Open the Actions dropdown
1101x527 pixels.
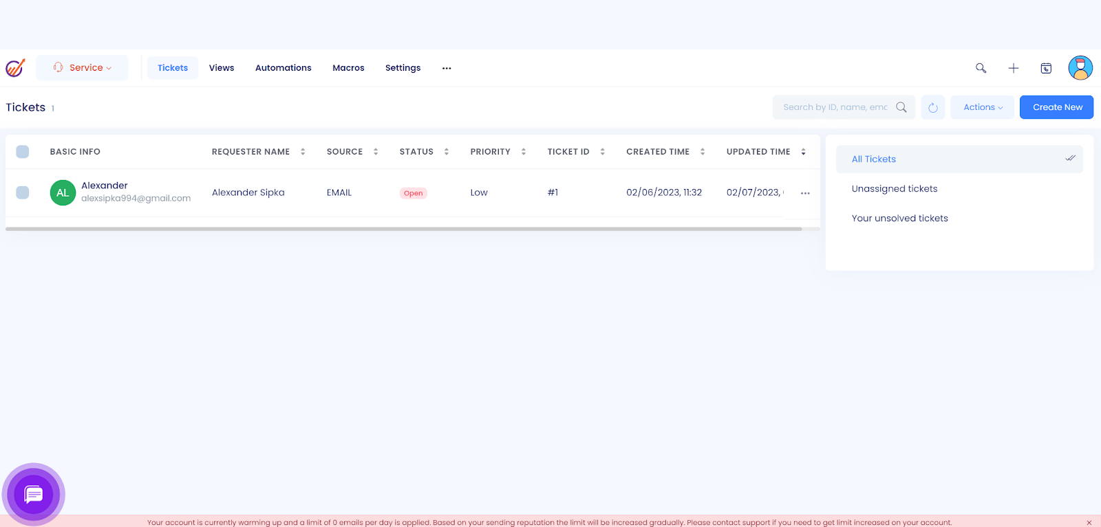click(x=982, y=107)
